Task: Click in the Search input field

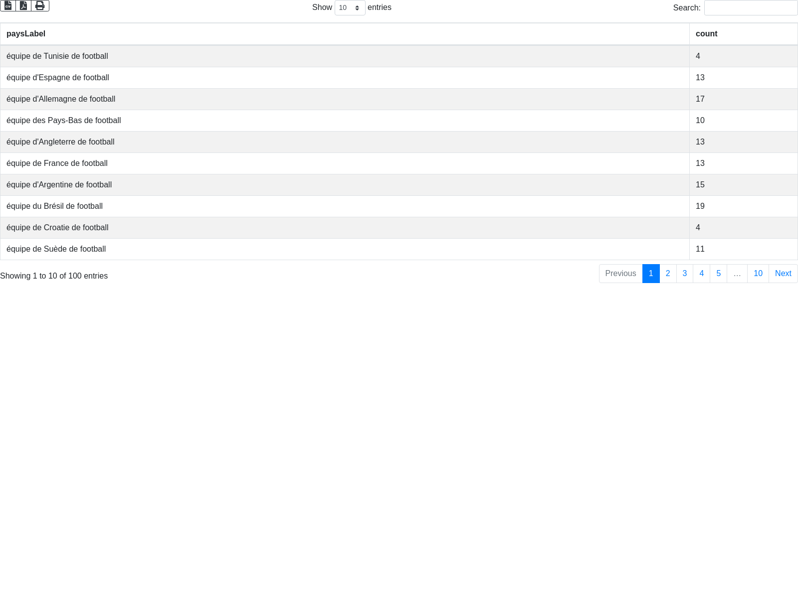Action: tap(751, 8)
